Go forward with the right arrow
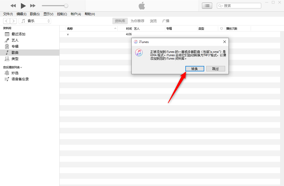This screenshot has width=284, height=186. [x=13, y=21]
